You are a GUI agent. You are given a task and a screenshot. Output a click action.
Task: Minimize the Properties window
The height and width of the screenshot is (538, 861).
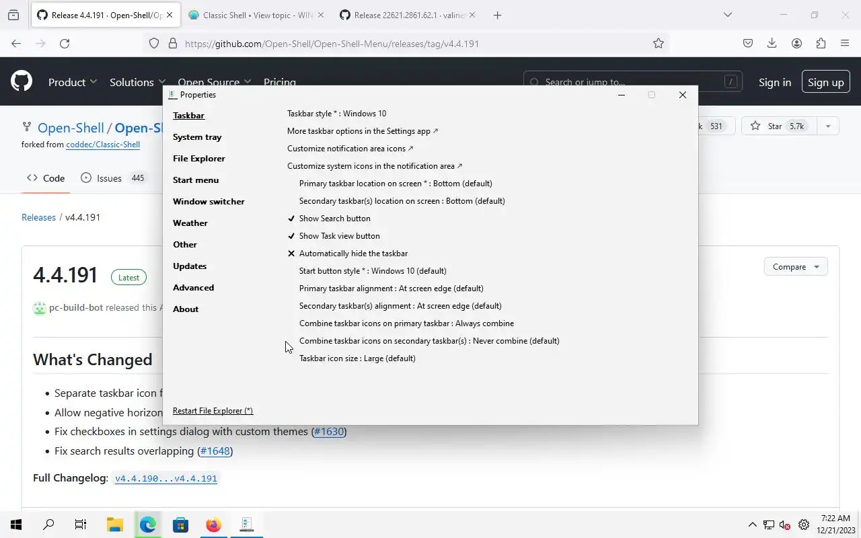[x=622, y=95]
